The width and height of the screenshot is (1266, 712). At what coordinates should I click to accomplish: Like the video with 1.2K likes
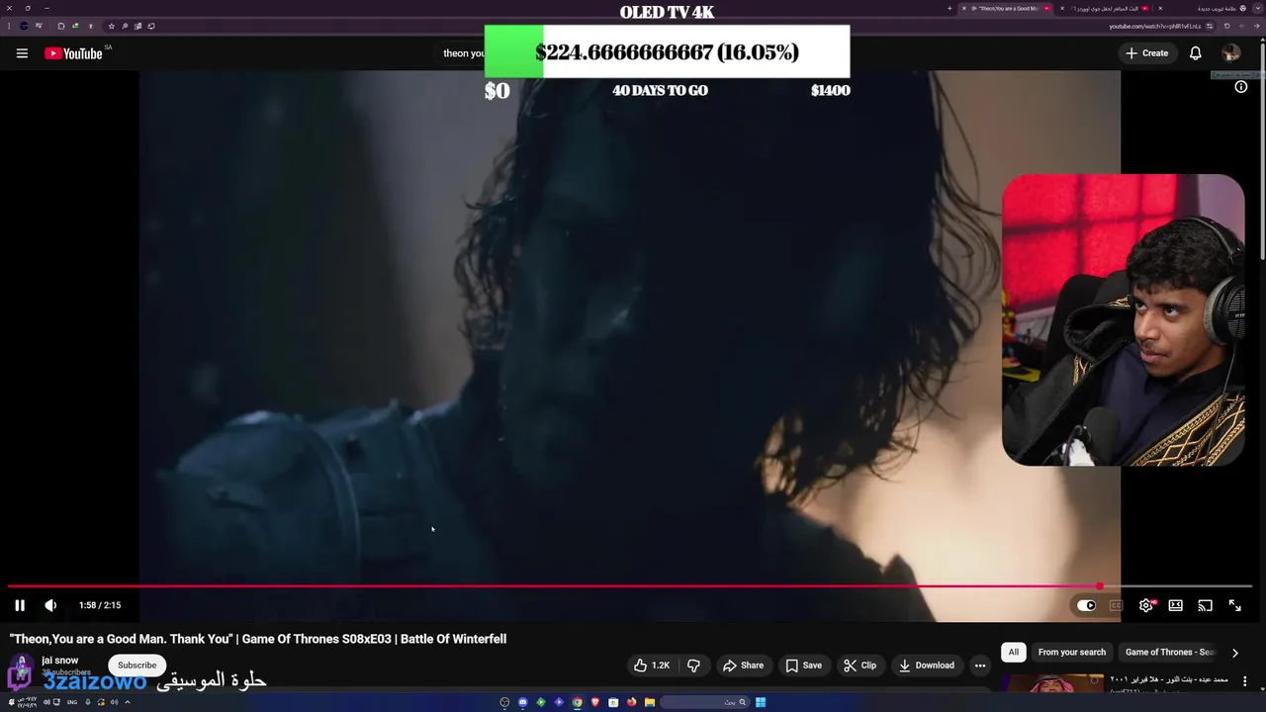click(652, 666)
